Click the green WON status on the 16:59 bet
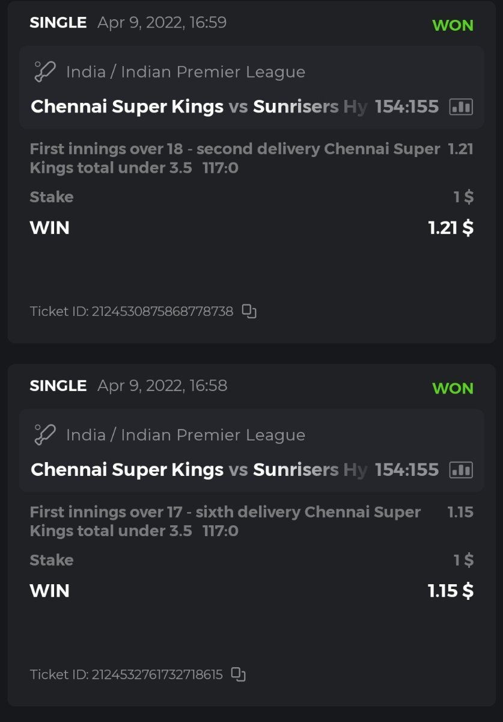503x722 pixels. 453,25
